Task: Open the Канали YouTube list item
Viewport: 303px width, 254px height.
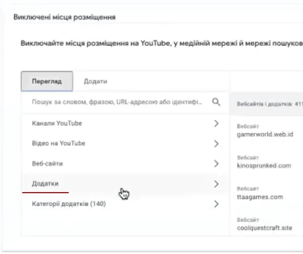Action: coord(125,123)
